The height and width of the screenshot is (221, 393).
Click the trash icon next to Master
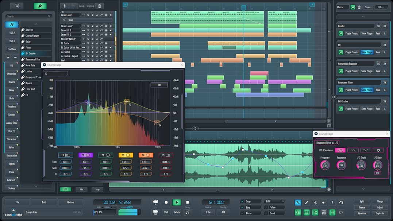click(x=359, y=7)
